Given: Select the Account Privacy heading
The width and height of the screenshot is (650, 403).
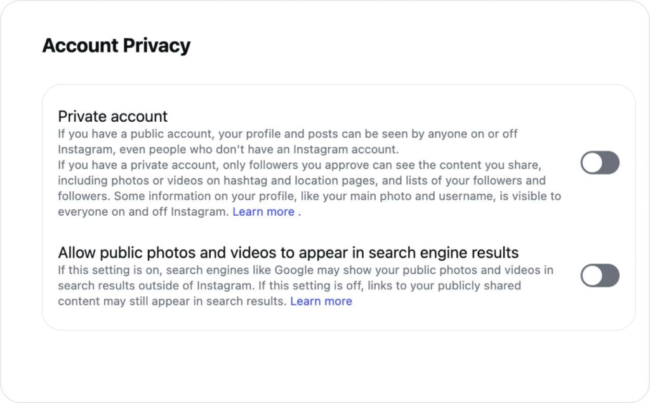Looking at the screenshot, I should 116,45.
